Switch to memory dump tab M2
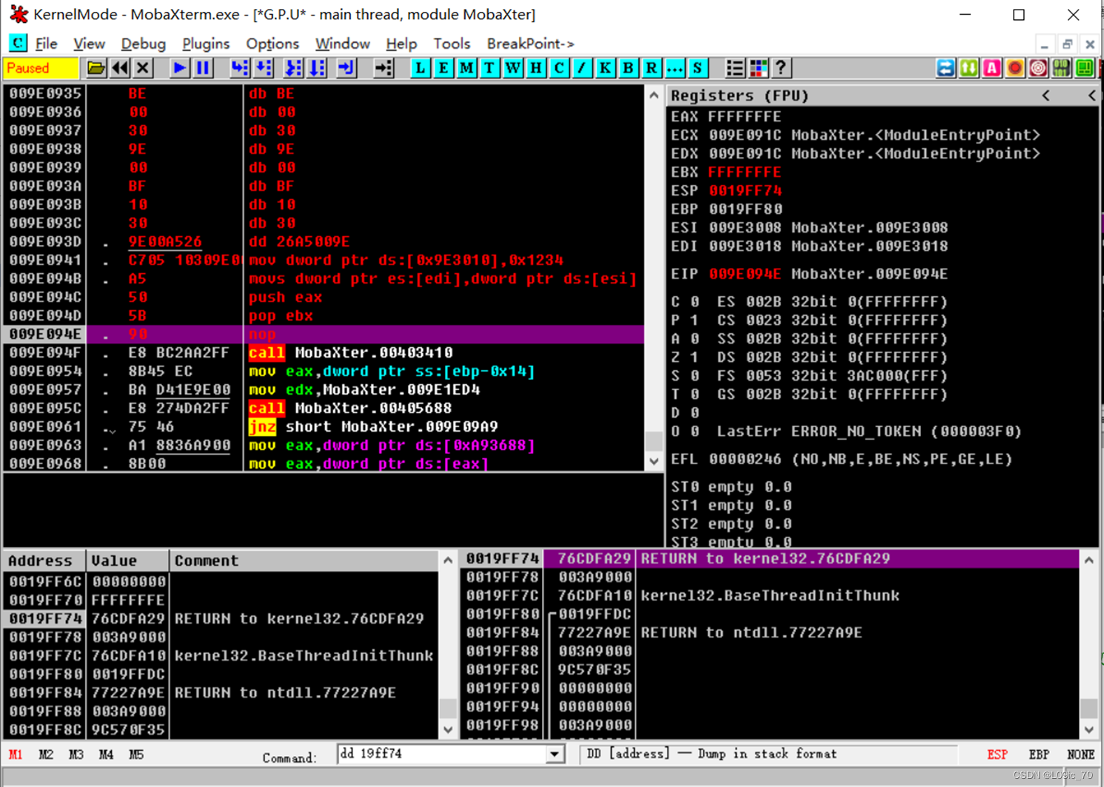This screenshot has height=787, width=1104. click(46, 754)
